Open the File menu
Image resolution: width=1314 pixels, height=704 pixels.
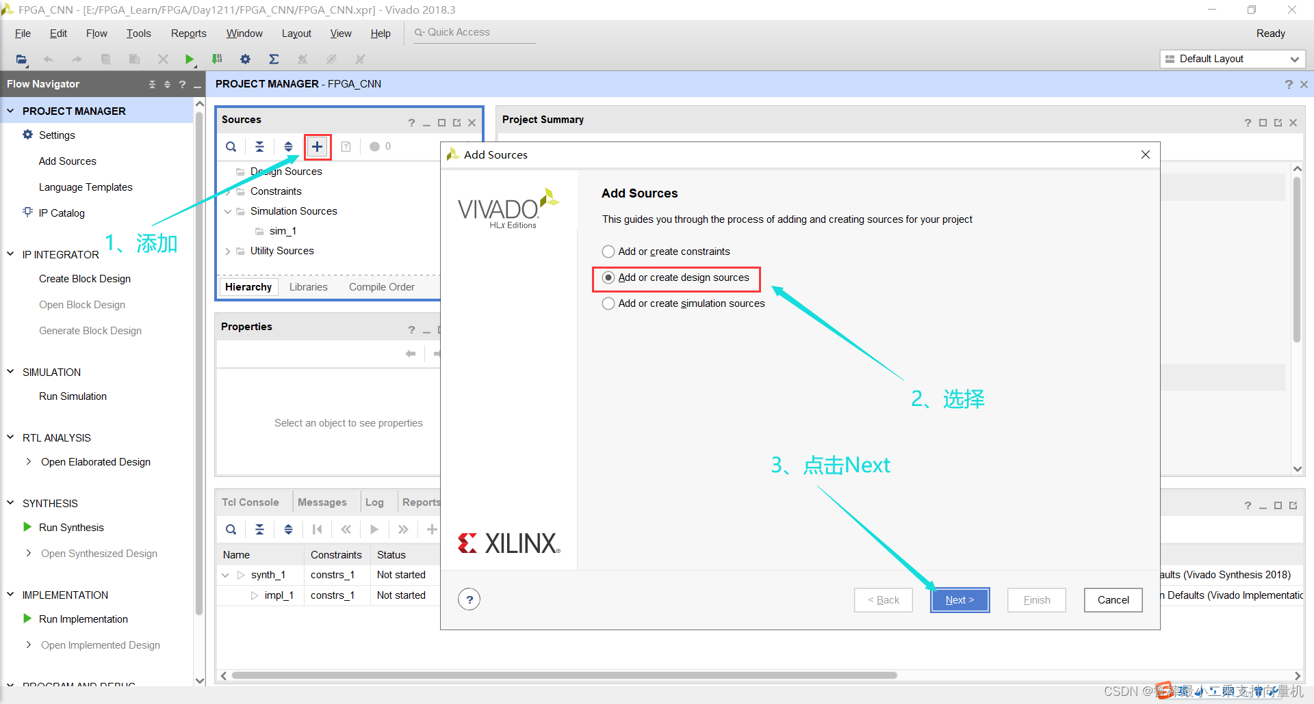coord(23,33)
